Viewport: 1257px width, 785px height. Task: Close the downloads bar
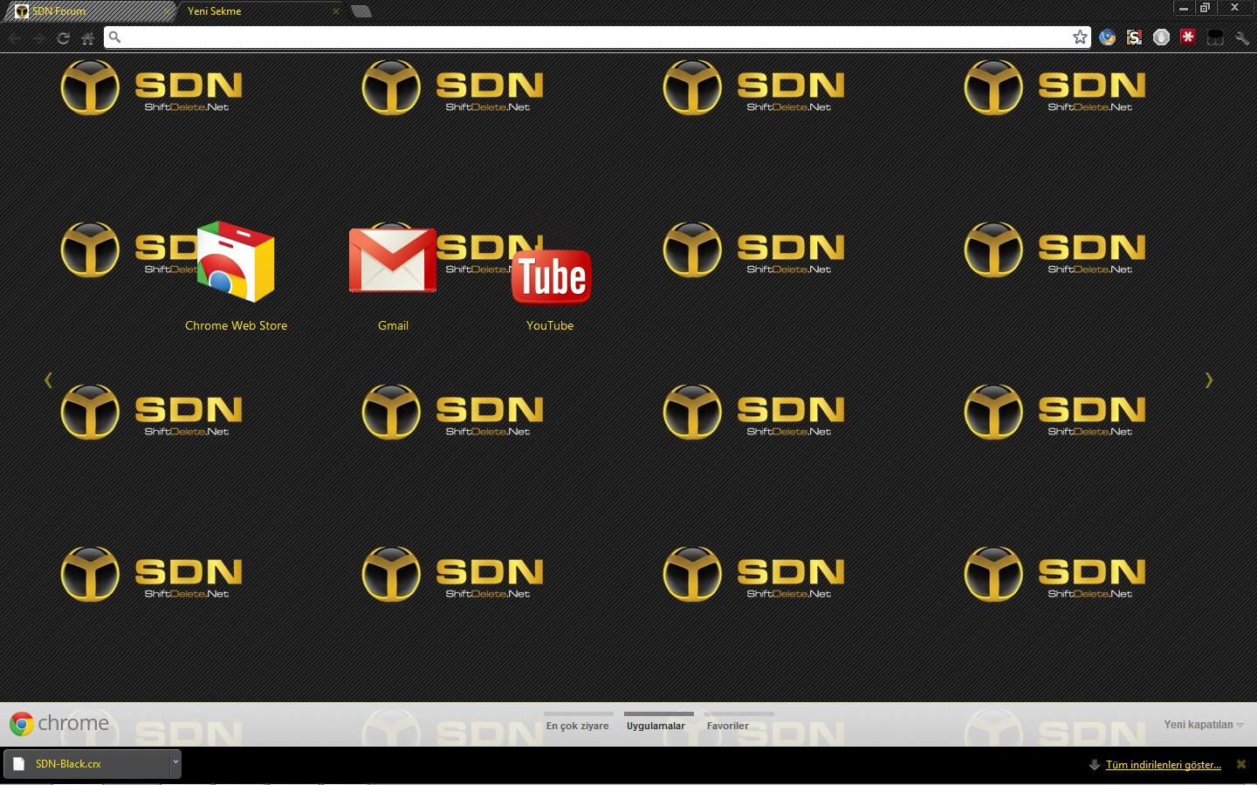click(x=1241, y=764)
